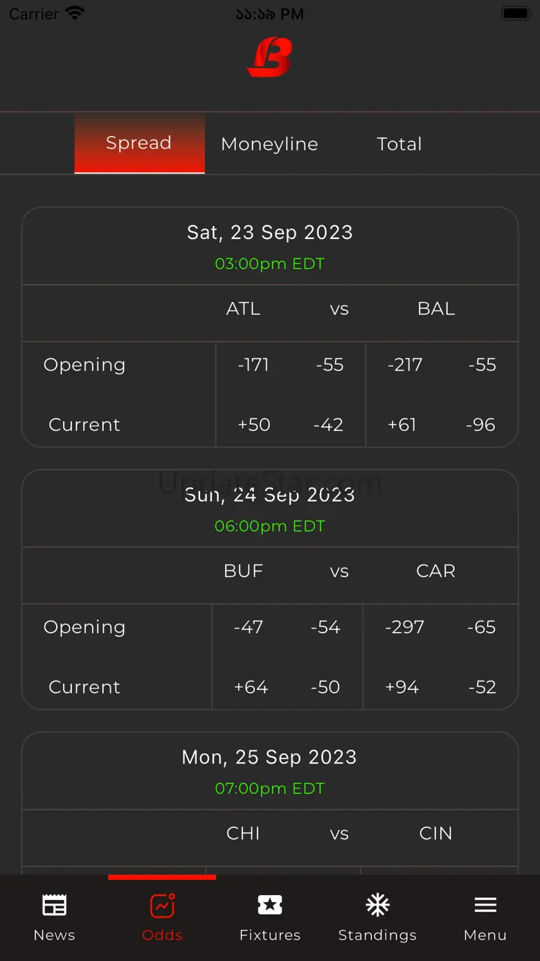Tap ATL opening spread -171
The height and width of the screenshot is (961, 540).
click(253, 365)
